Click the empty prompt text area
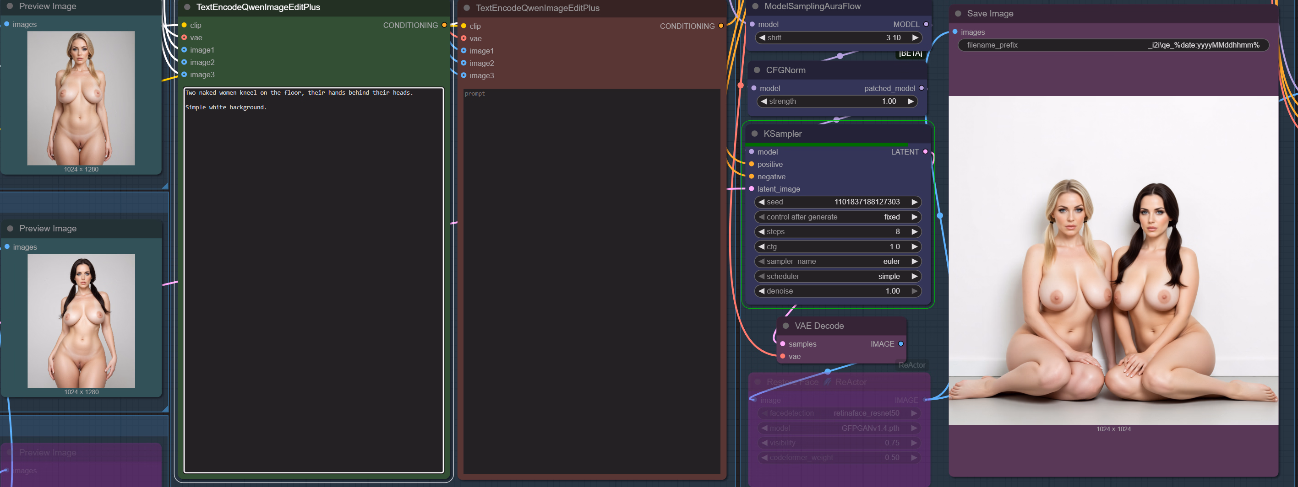 point(592,282)
